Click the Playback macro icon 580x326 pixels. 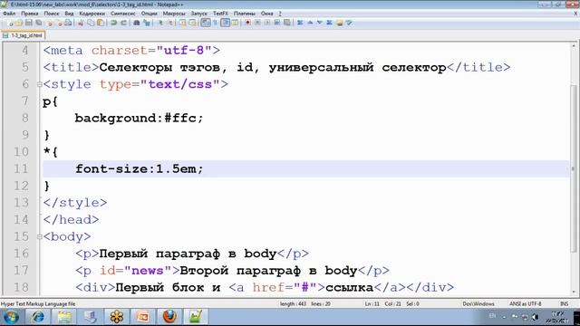click(267, 23)
